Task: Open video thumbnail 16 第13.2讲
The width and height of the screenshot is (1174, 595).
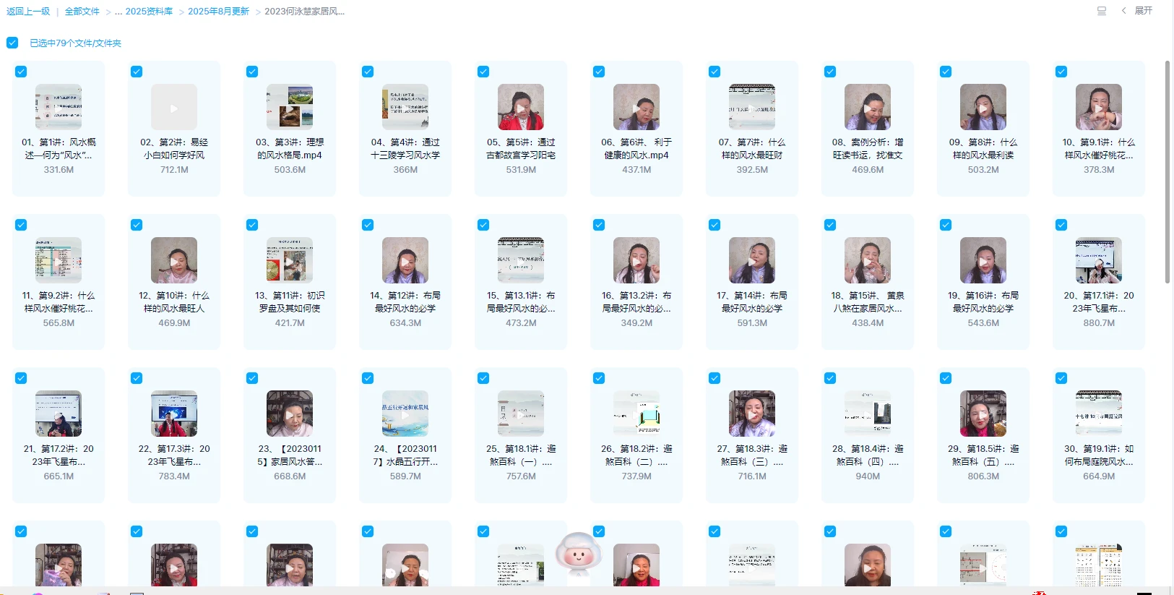Action: 636,260
